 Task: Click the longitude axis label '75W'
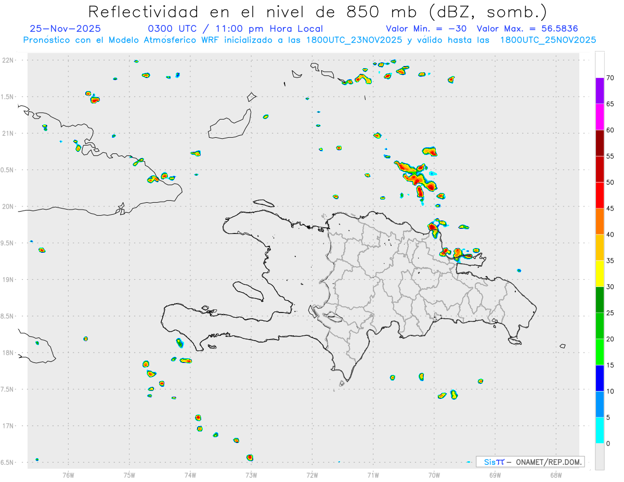129,475
